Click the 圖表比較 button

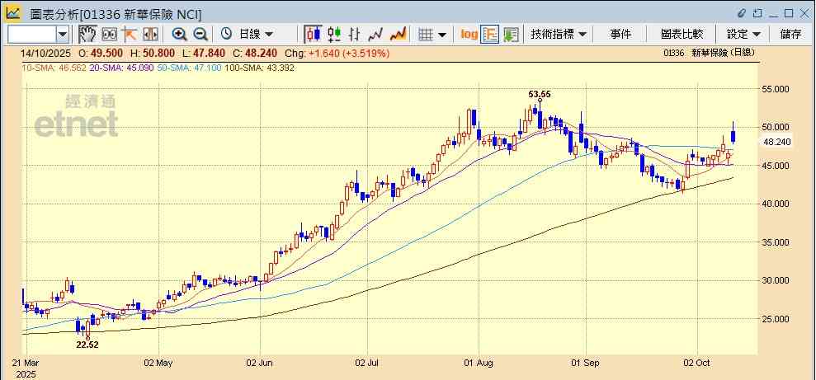(x=682, y=34)
